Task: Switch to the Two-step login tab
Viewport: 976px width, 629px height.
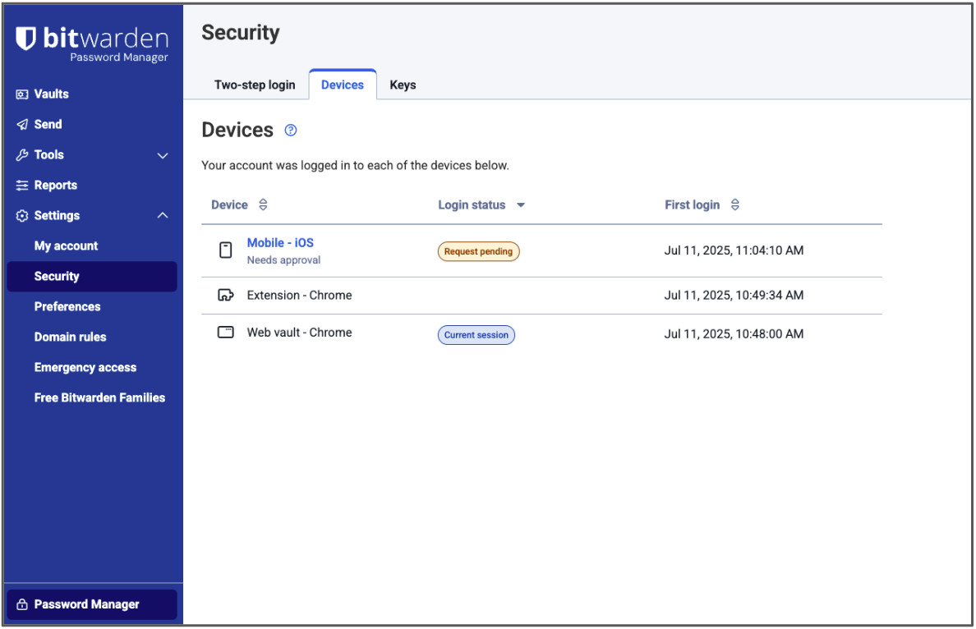Action: pos(255,85)
